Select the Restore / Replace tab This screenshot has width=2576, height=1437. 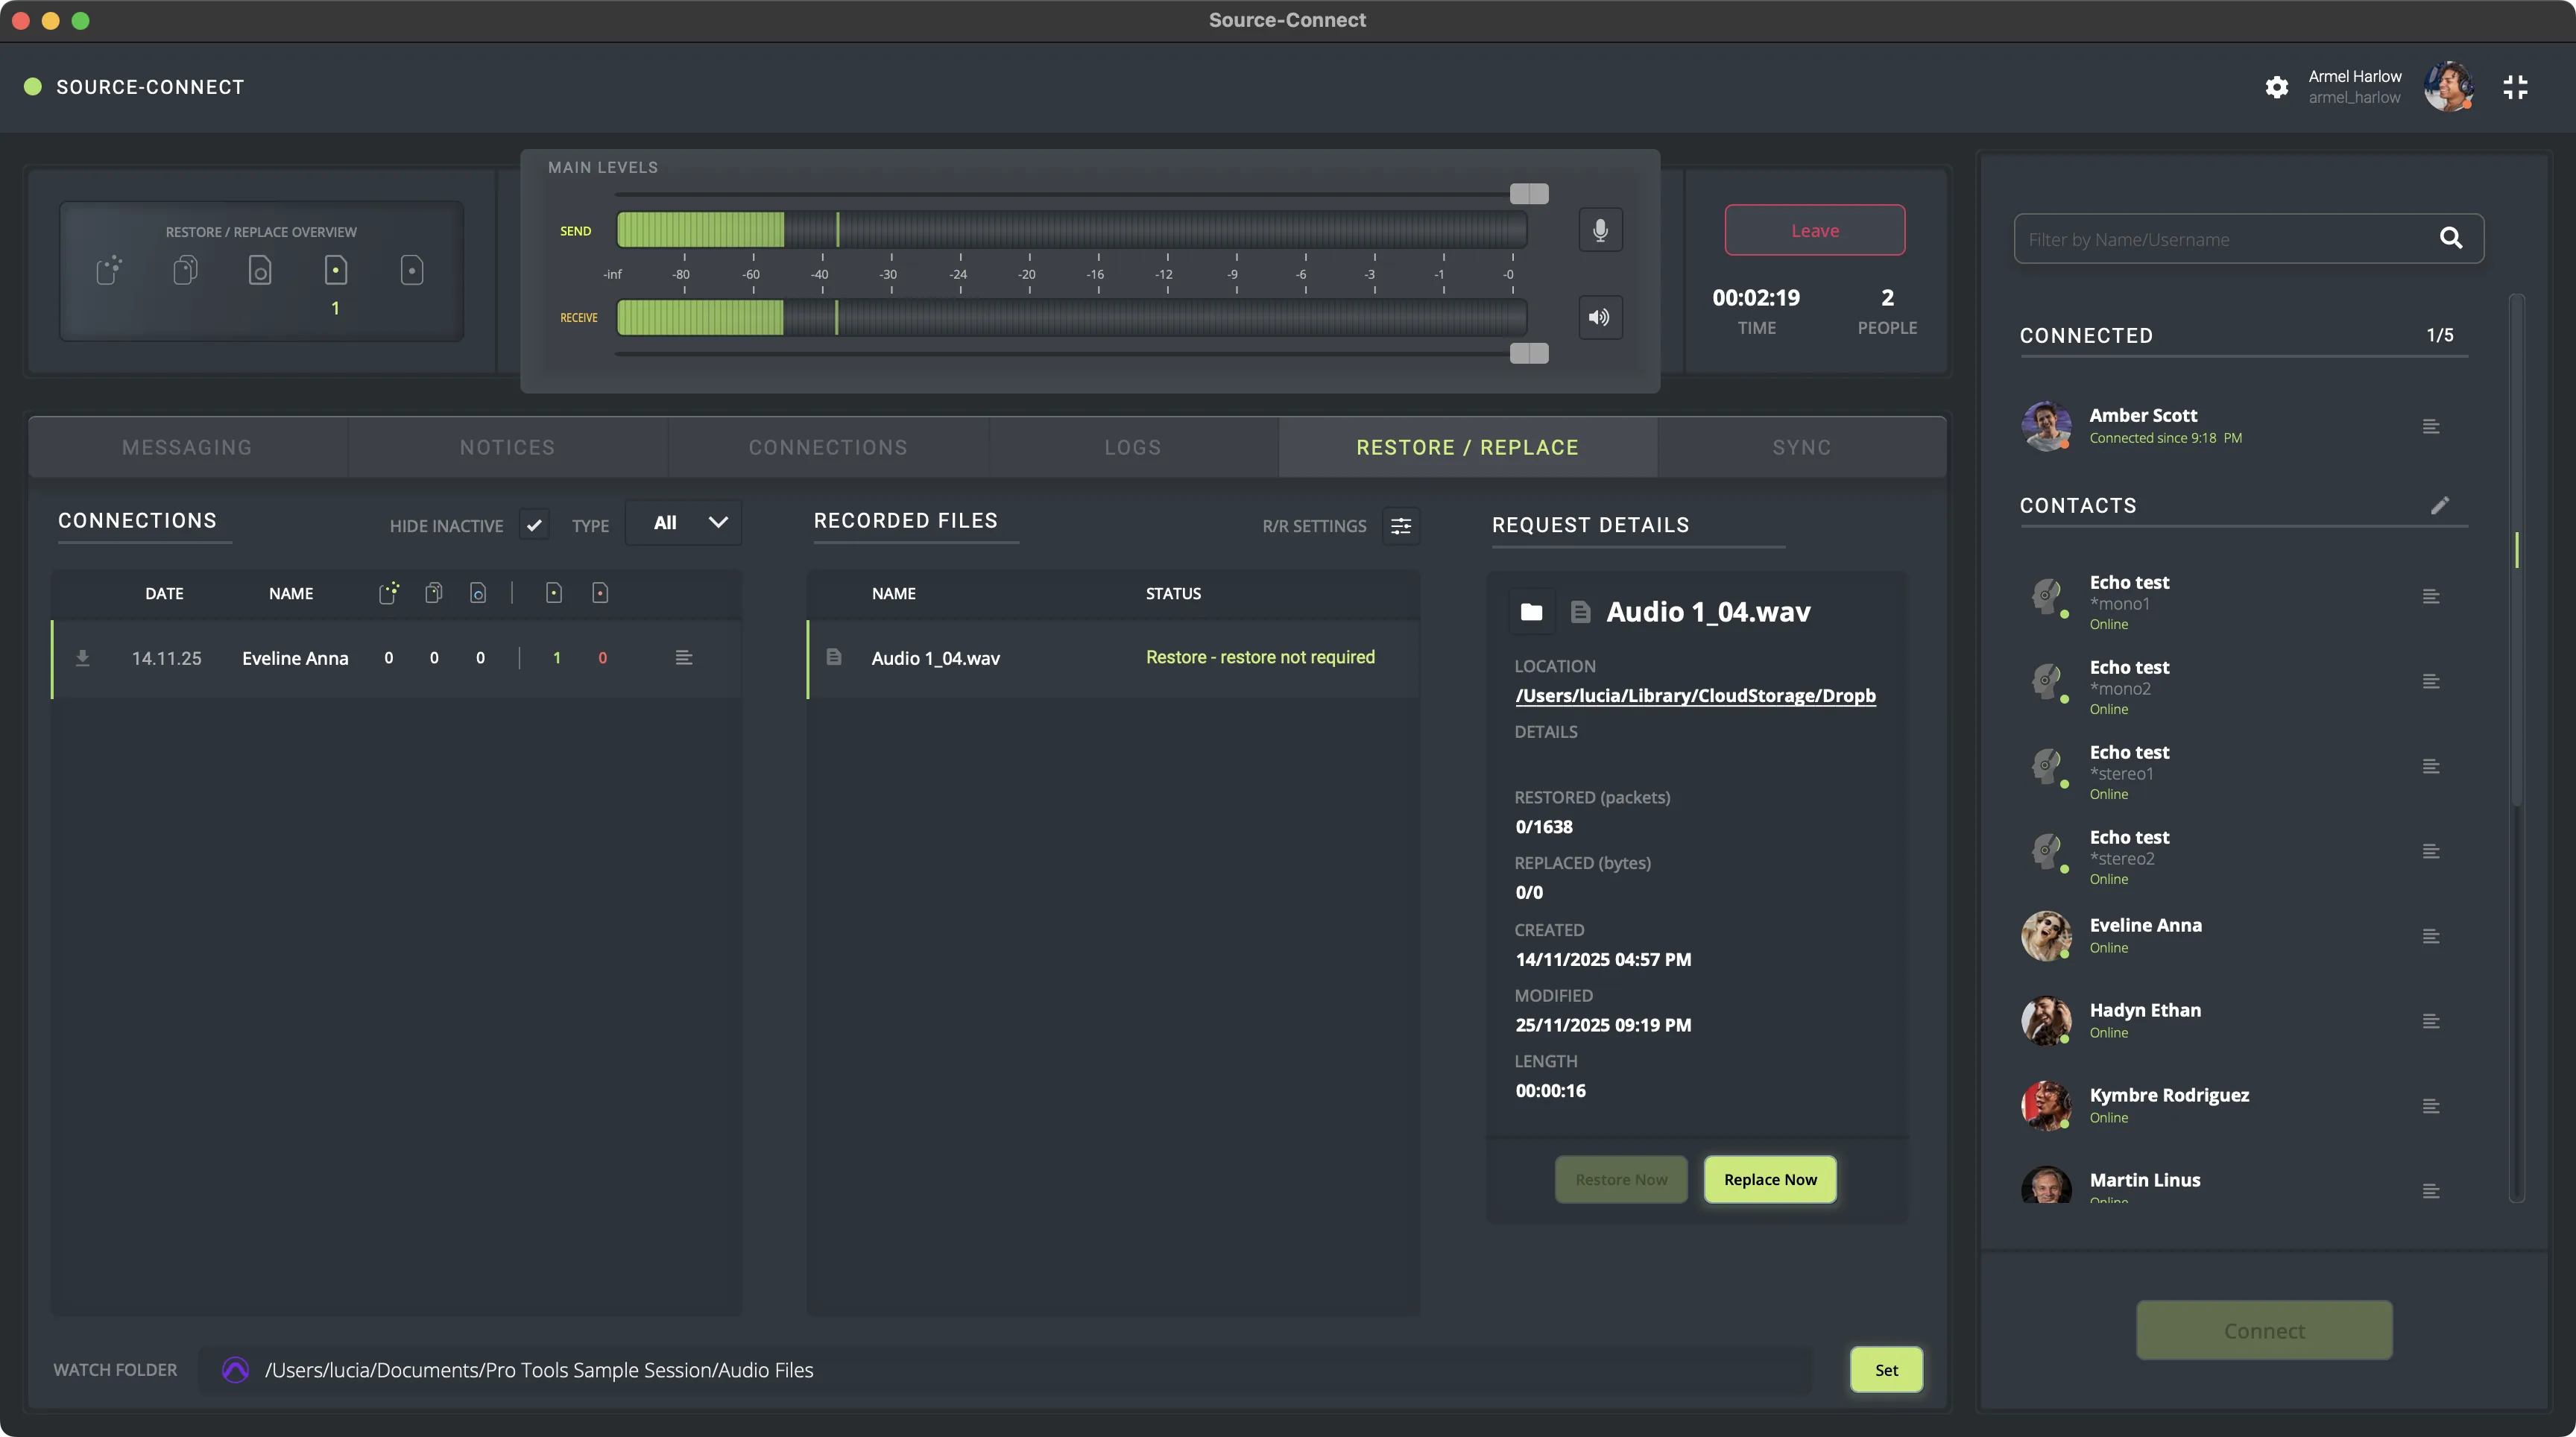pyautogui.click(x=1467, y=447)
